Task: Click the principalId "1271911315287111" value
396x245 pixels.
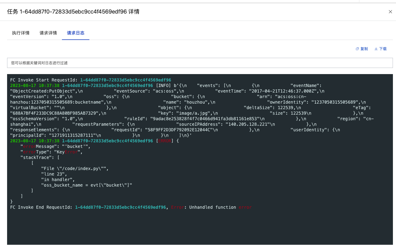Action: (x=72, y=135)
